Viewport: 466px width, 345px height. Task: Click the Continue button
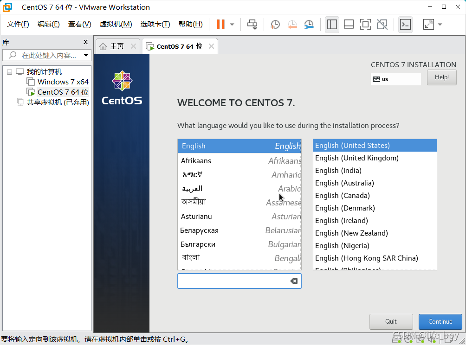(440, 321)
